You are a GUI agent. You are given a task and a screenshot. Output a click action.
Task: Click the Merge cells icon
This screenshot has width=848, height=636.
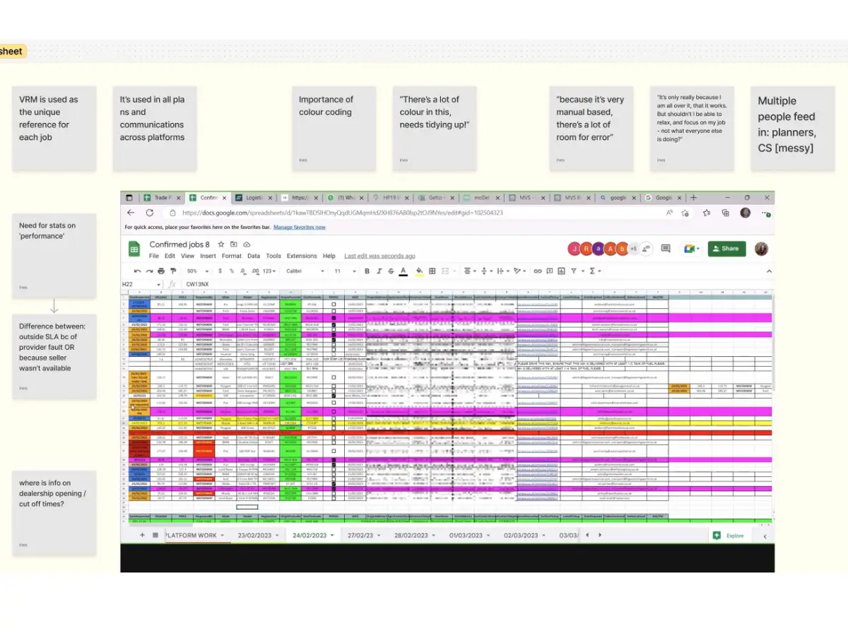(445, 271)
